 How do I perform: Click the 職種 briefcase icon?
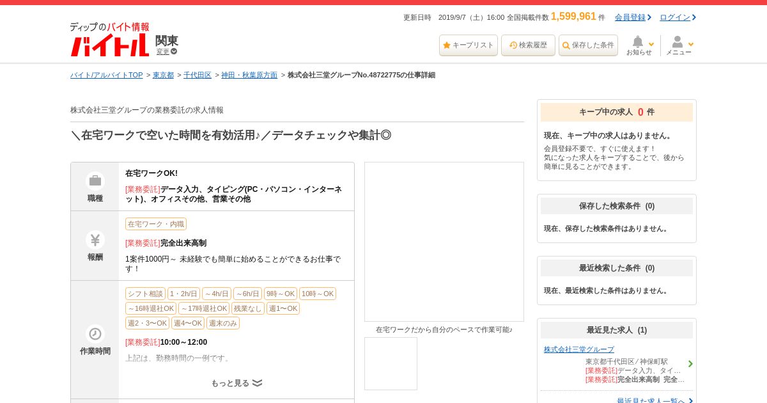point(95,181)
